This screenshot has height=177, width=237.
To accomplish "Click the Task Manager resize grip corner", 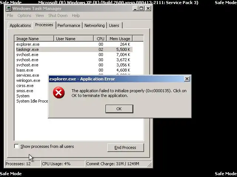I will tap(150, 165).
